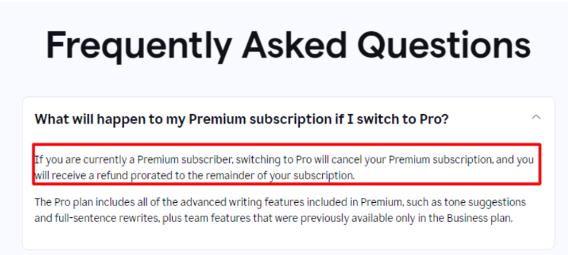Click the word "Questions" in the page heading
This screenshot has width=568, height=255.
pyautogui.click(x=444, y=45)
